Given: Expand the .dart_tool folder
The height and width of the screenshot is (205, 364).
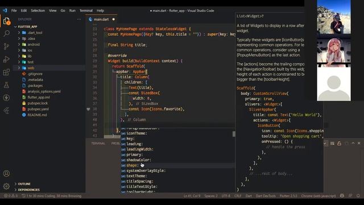Looking at the screenshot, I should point(19,33).
